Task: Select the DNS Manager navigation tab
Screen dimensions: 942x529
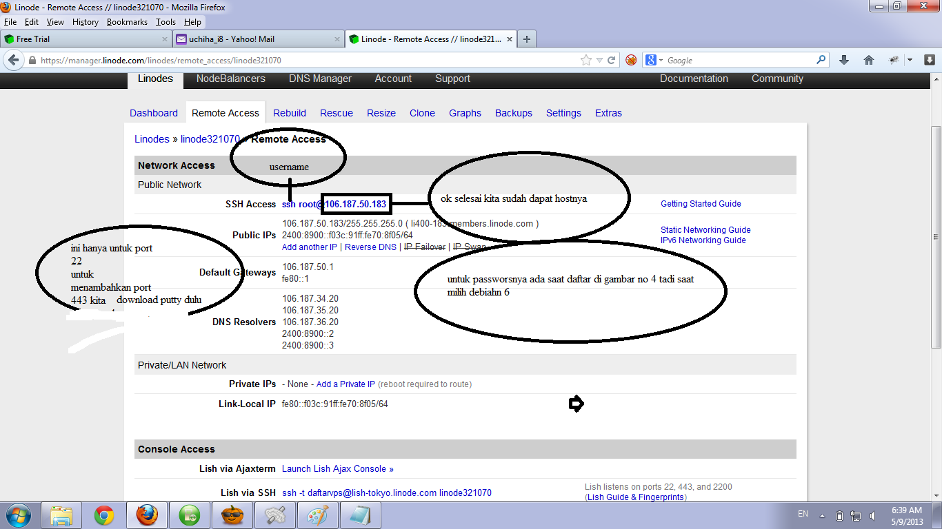Action: tap(320, 79)
